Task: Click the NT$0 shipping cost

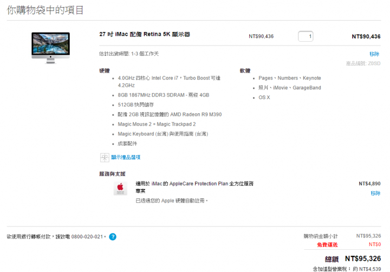Action: coord(375,244)
